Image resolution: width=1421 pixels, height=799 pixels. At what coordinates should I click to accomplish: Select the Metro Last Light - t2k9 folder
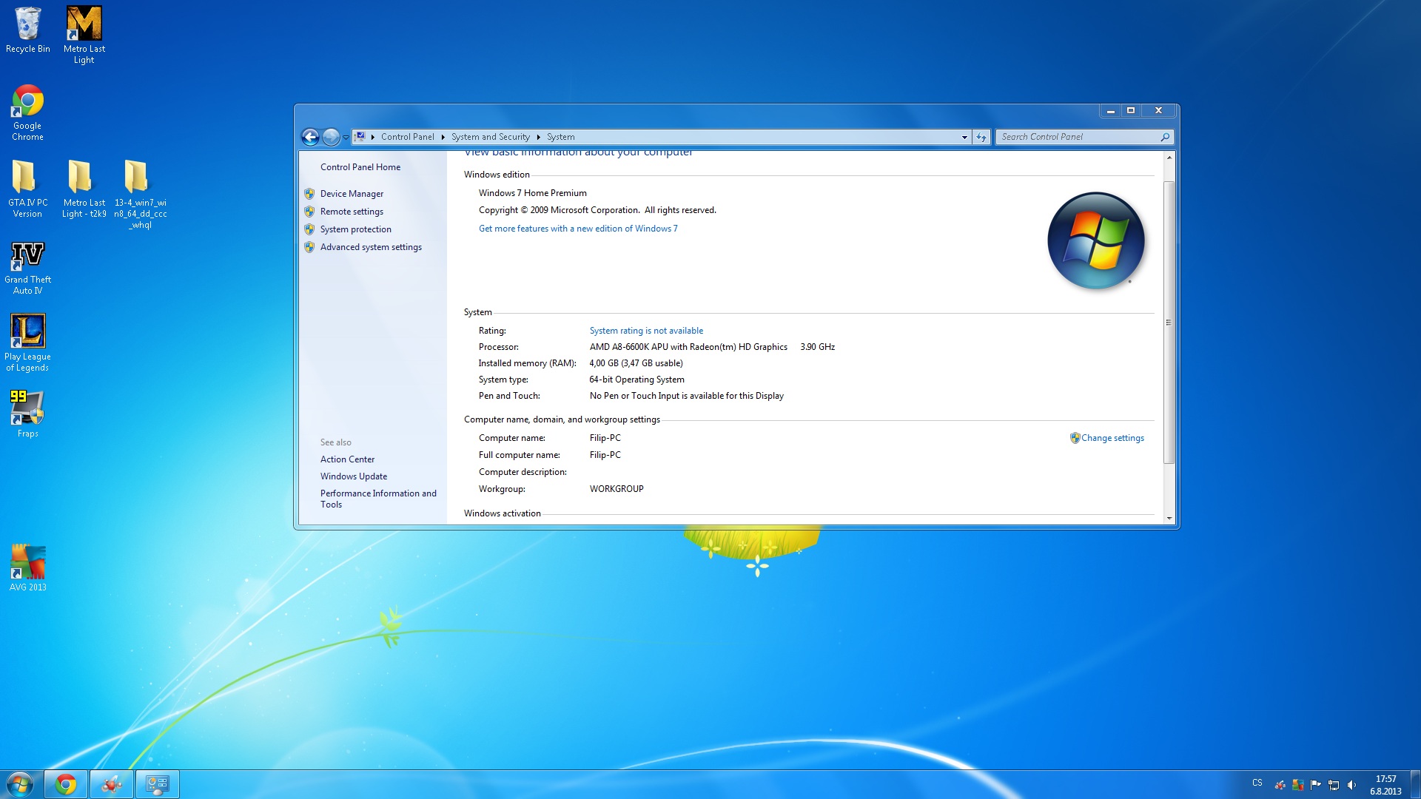[84, 189]
